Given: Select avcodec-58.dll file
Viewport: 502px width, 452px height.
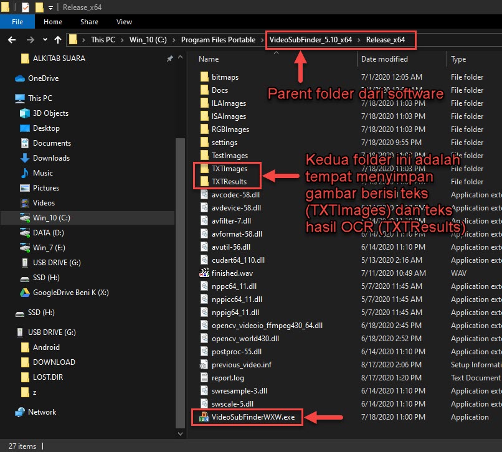Looking at the screenshot, I should 235,195.
